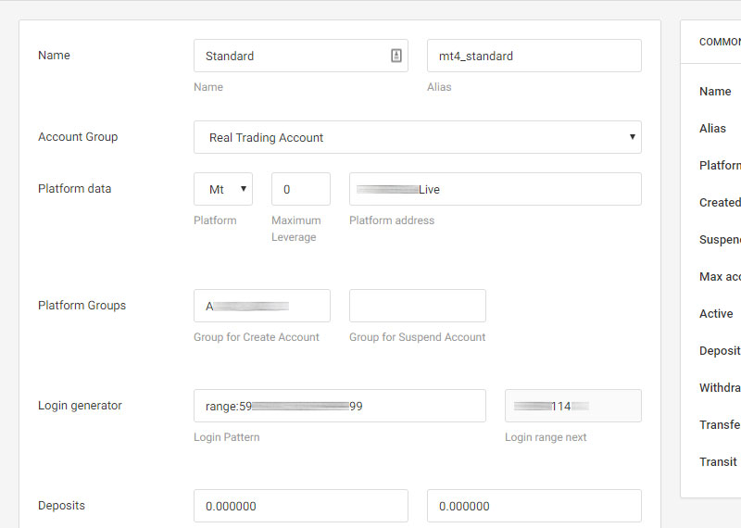Image resolution: width=741 pixels, height=528 pixels.
Task: Open the Account Group dropdown
Action: (417, 137)
